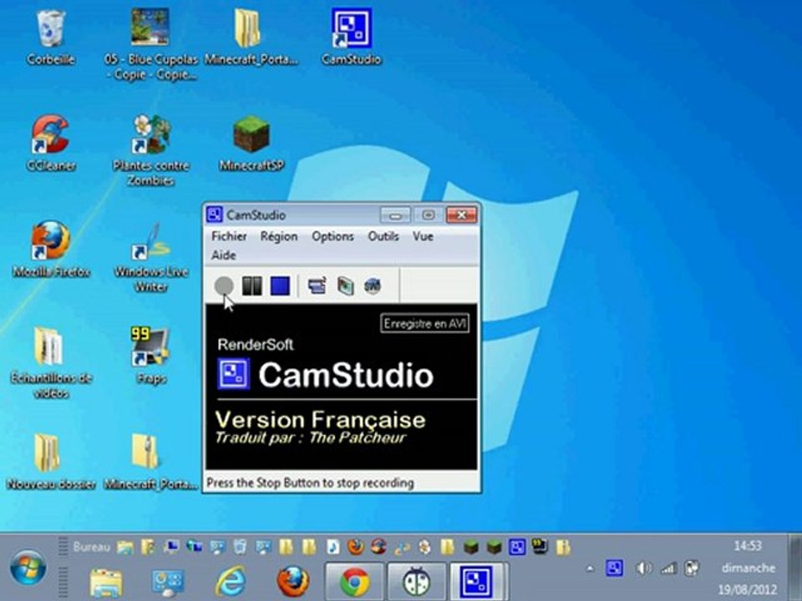Stop recording with the blue square button
This screenshot has height=601, width=802.
click(280, 285)
